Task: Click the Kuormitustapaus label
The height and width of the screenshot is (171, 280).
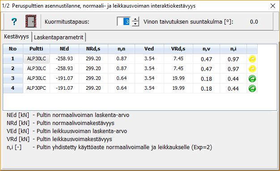Action: click(x=67, y=22)
